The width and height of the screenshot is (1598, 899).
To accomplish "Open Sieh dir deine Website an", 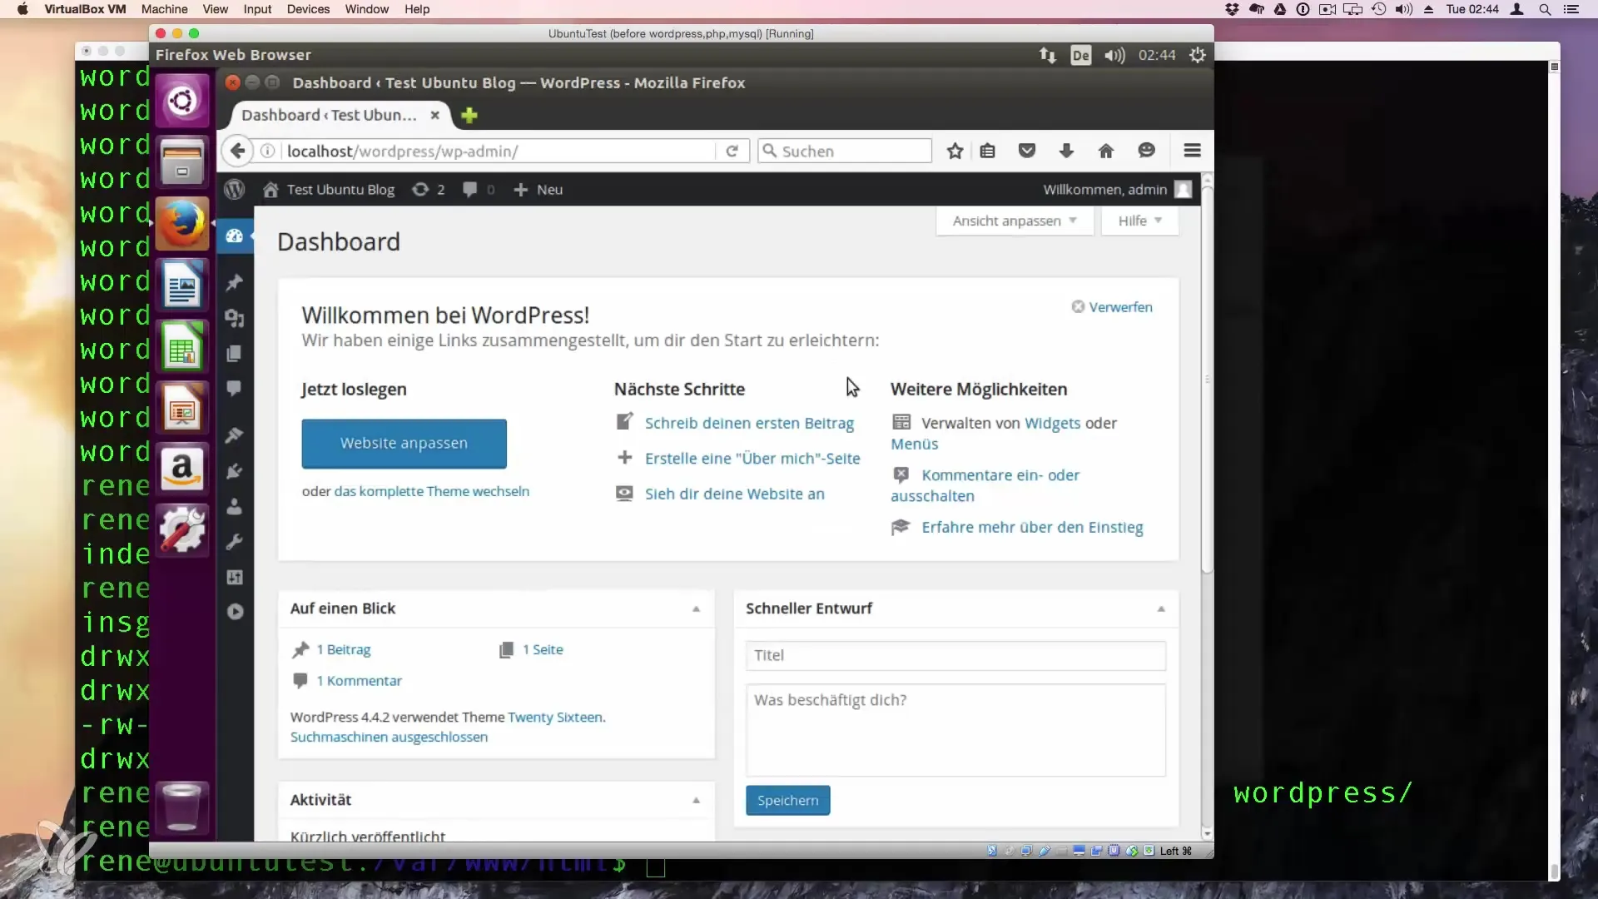I will pyautogui.click(x=734, y=494).
